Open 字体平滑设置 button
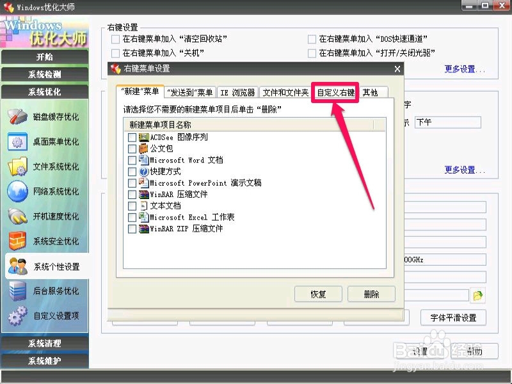The image size is (512, 384). click(453, 317)
